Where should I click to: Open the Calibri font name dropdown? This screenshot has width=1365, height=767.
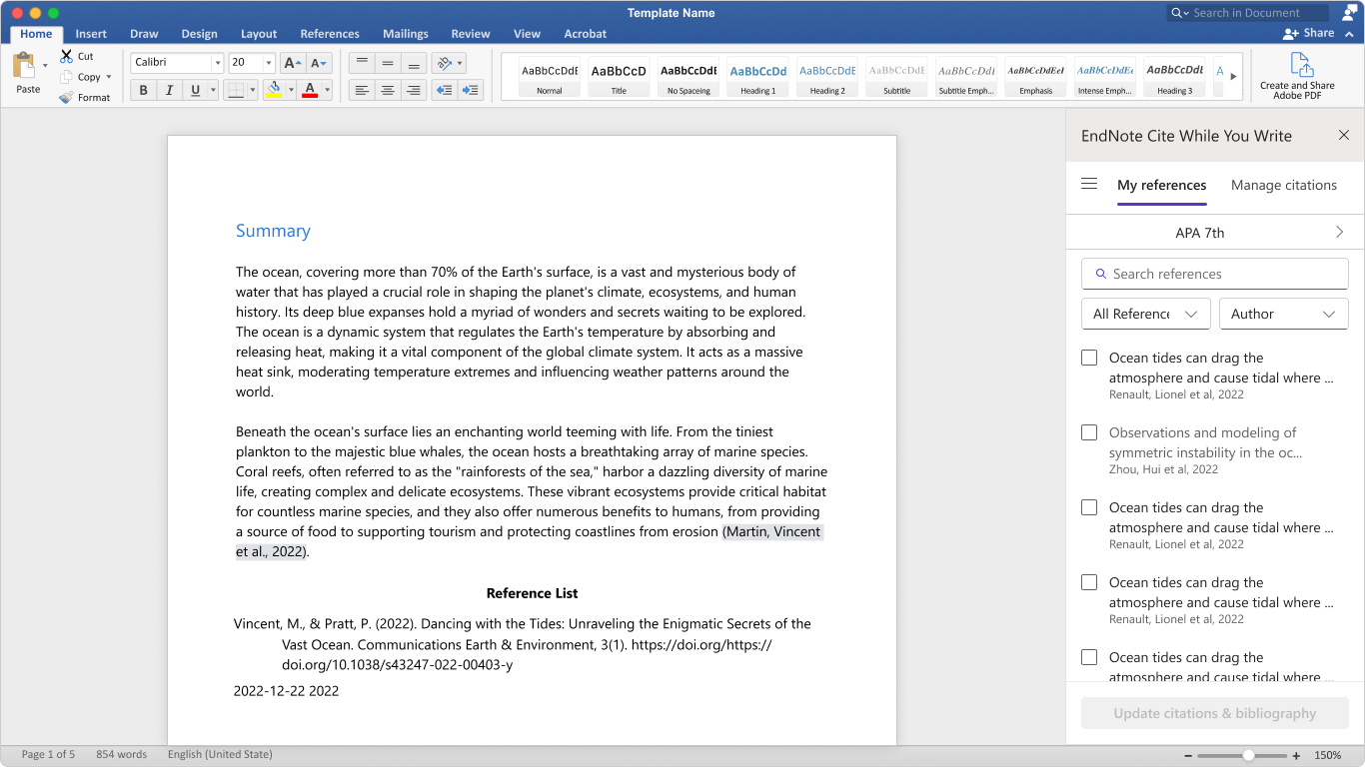[217, 63]
